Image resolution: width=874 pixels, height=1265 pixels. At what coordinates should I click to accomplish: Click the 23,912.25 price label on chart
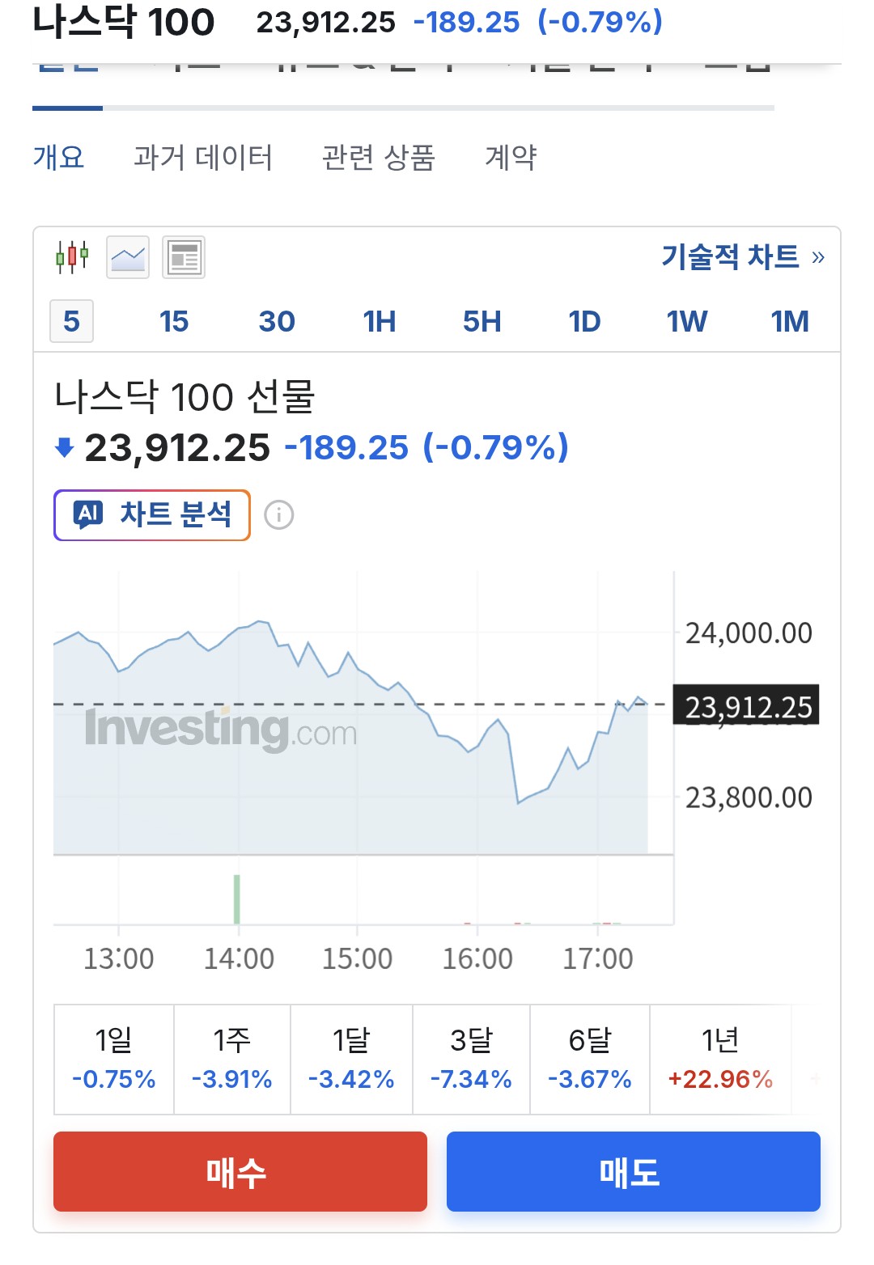[x=747, y=707]
